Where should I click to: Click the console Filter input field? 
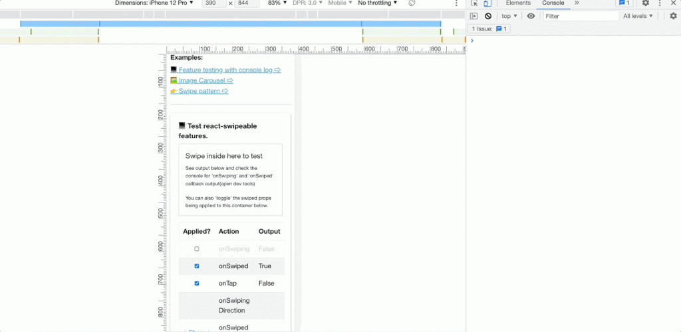(580, 16)
